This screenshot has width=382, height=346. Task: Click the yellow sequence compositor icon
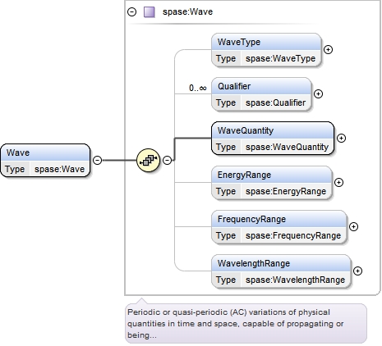coord(148,160)
